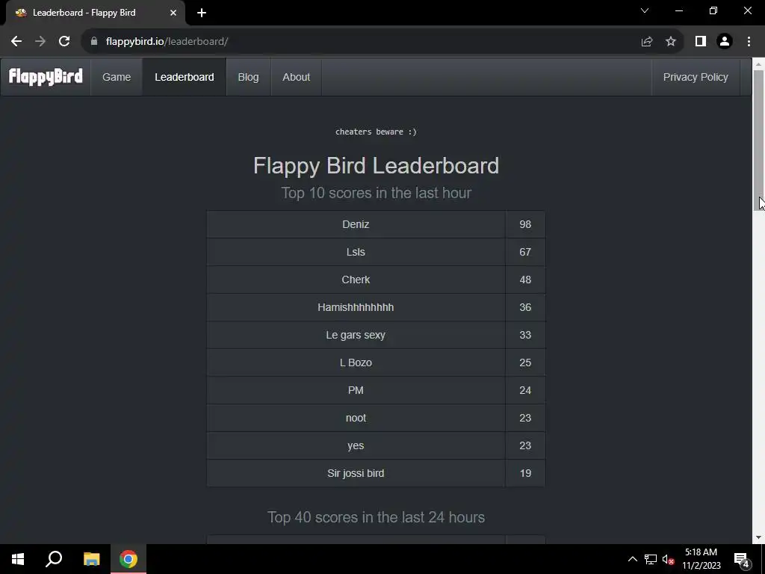Open the Chrome profile avatar
Image resolution: width=765 pixels, height=574 pixels.
point(725,42)
